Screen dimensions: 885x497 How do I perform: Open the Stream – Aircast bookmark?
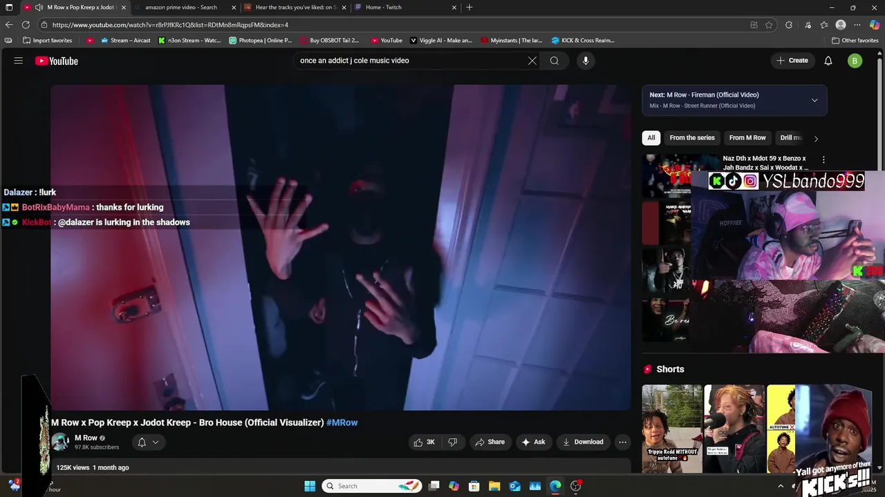click(126, 40)
